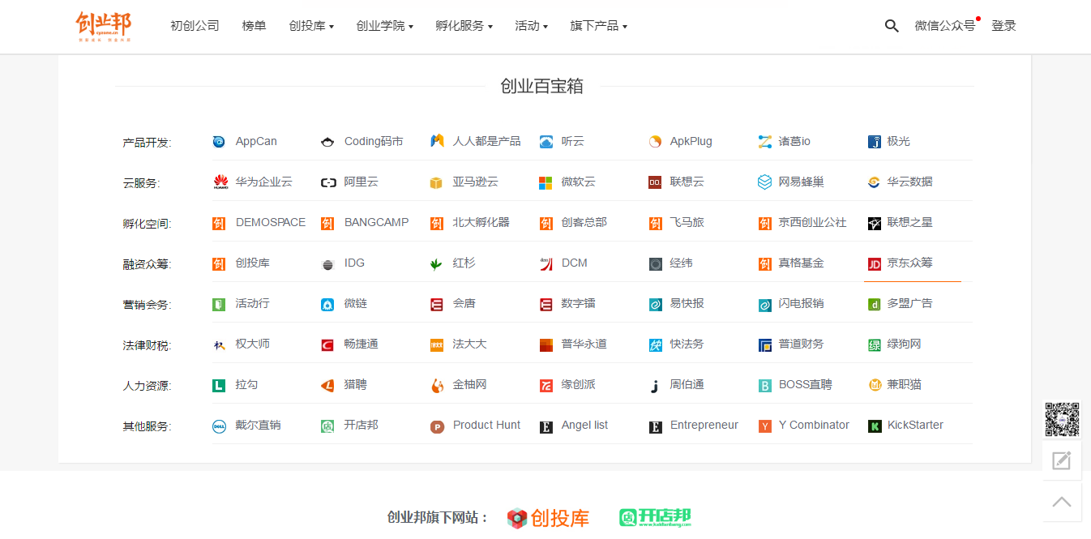Open the feedback edit icon

pyautogui.click(x=1062, y=460)
